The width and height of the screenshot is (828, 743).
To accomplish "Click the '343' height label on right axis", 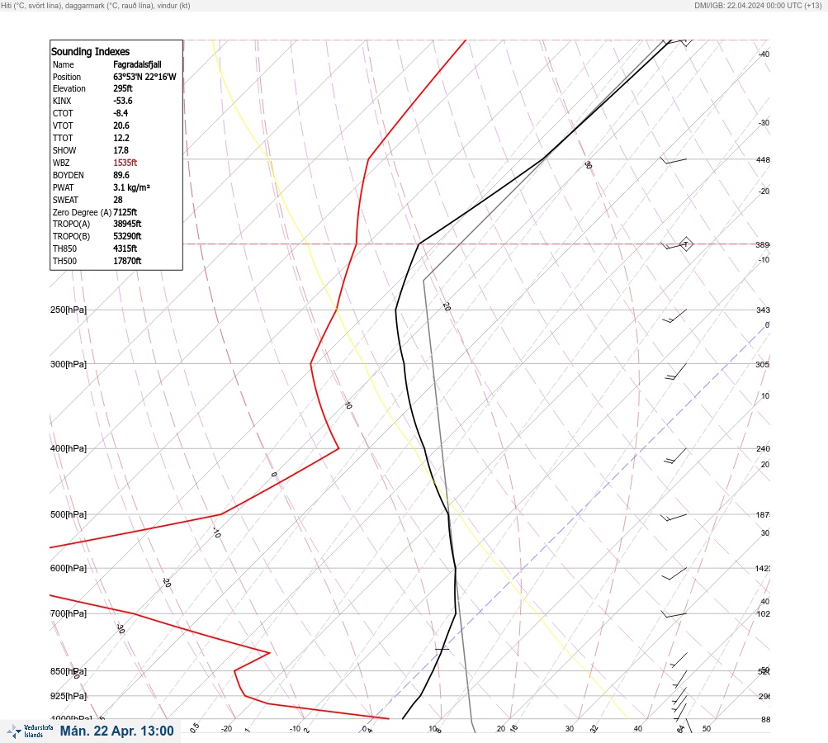I will pos(763,310).
